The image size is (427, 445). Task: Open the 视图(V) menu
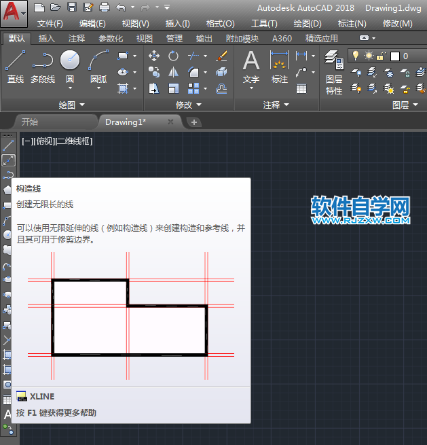(136, 24)
